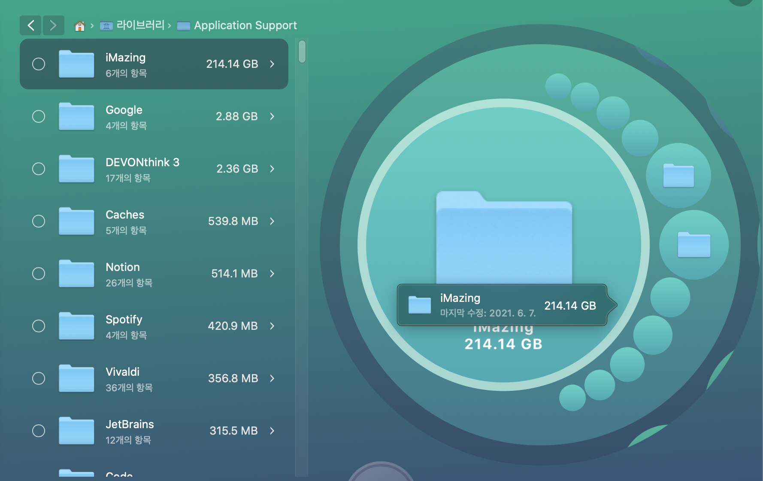Click the Notion folder icon
The width and height of the screenshot is (763, 481).
pyautogui.click(x=76, y=274)
